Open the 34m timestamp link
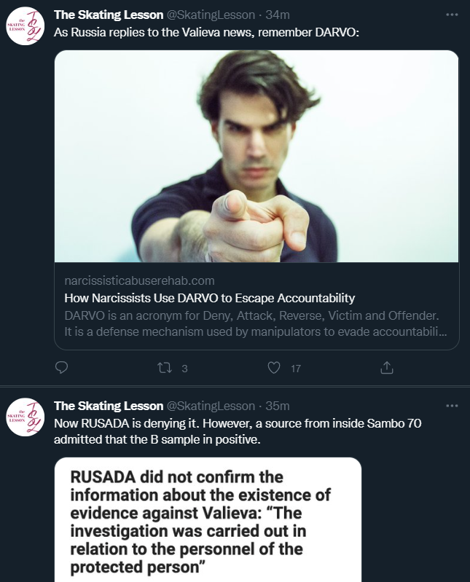 click(x=277, y=15)
